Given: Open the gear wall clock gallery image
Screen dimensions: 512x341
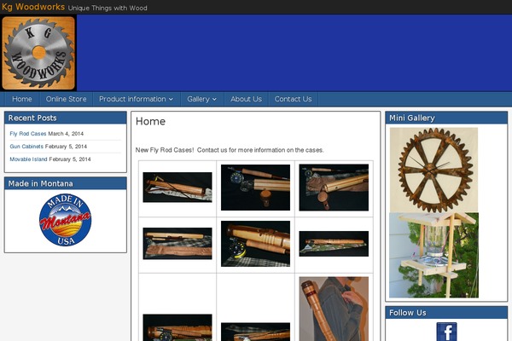Looking at the screenshot, I should coord(433,170).
